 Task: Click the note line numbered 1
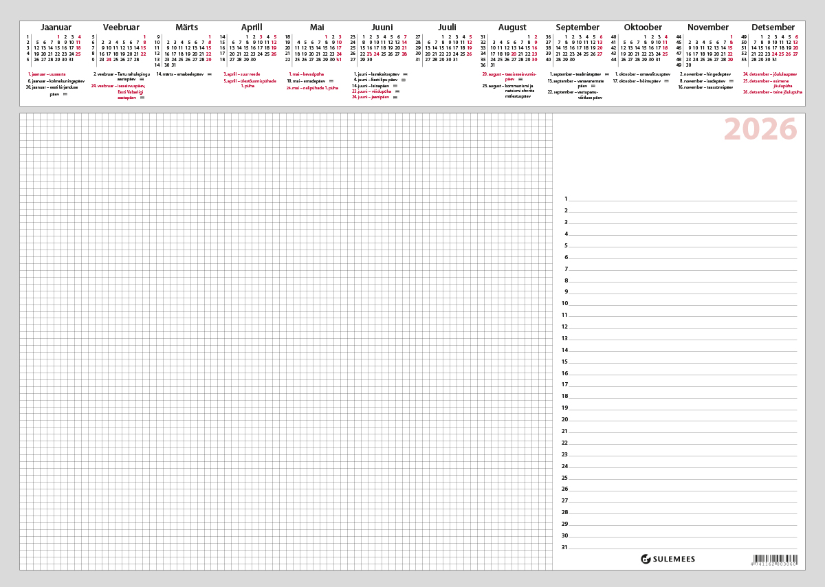(x=682, y=199)
